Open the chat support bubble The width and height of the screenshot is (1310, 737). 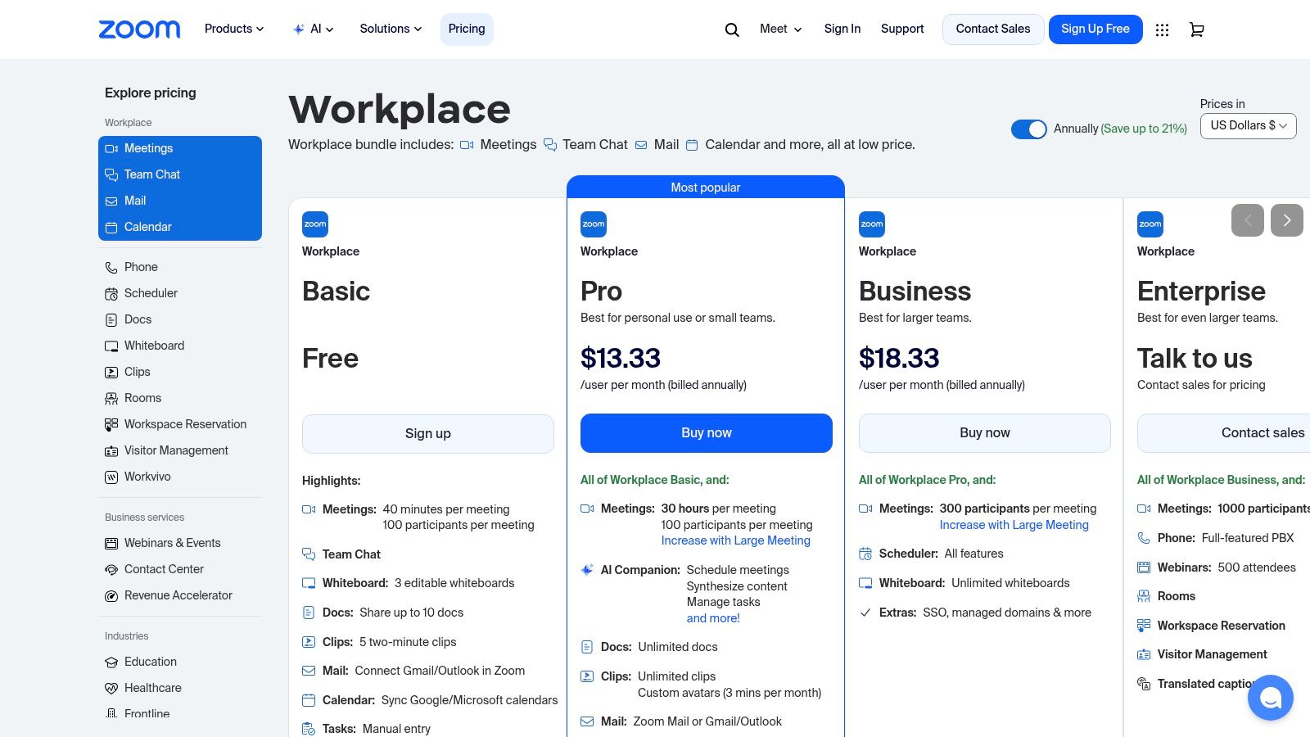coord(1270,697)
